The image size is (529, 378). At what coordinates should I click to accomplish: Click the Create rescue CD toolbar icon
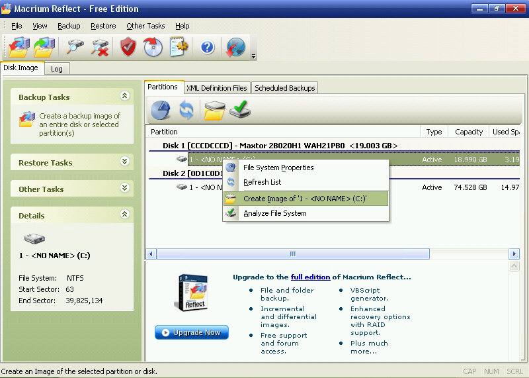pyautogui.click(x=153, y=47)
